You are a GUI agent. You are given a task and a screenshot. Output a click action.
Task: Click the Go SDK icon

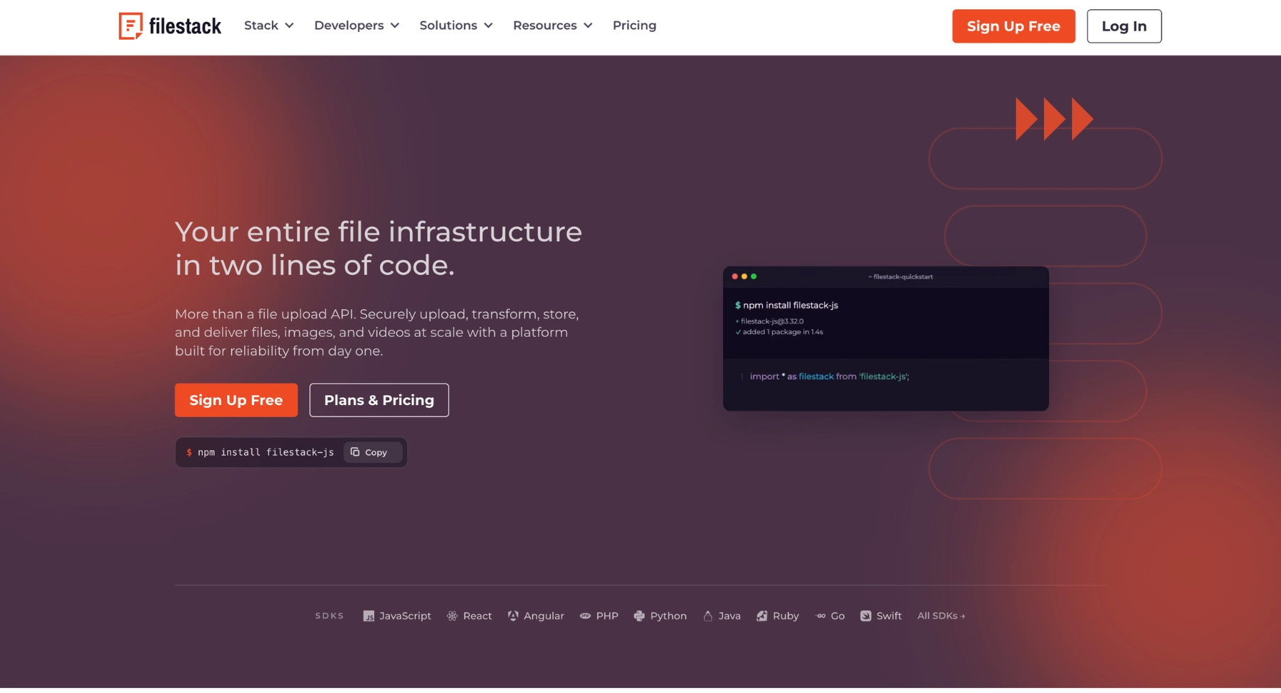tap(821, 616)
